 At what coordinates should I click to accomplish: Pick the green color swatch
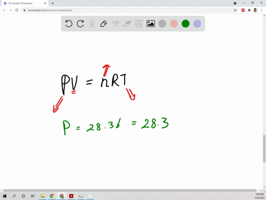click(x=186, y=24)
